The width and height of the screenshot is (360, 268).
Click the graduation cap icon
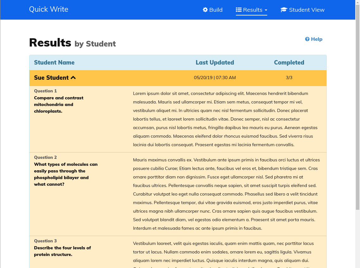[x=284, y=10]
